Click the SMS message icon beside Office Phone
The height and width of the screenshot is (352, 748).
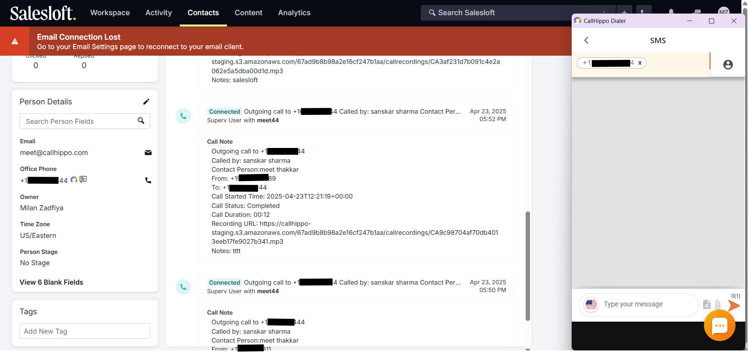(x=83, y=179)
